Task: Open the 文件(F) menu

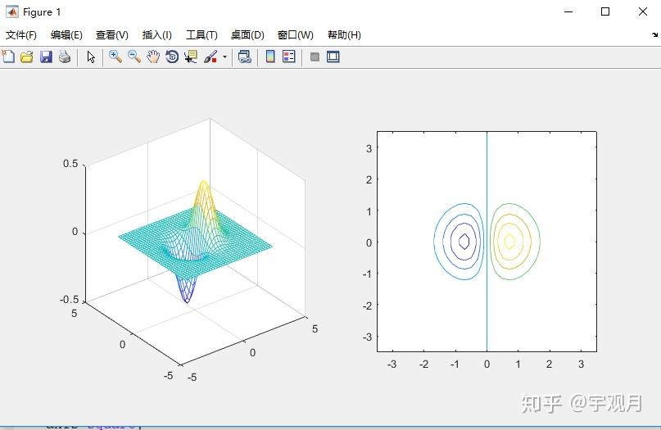Action: click(21, 35)
